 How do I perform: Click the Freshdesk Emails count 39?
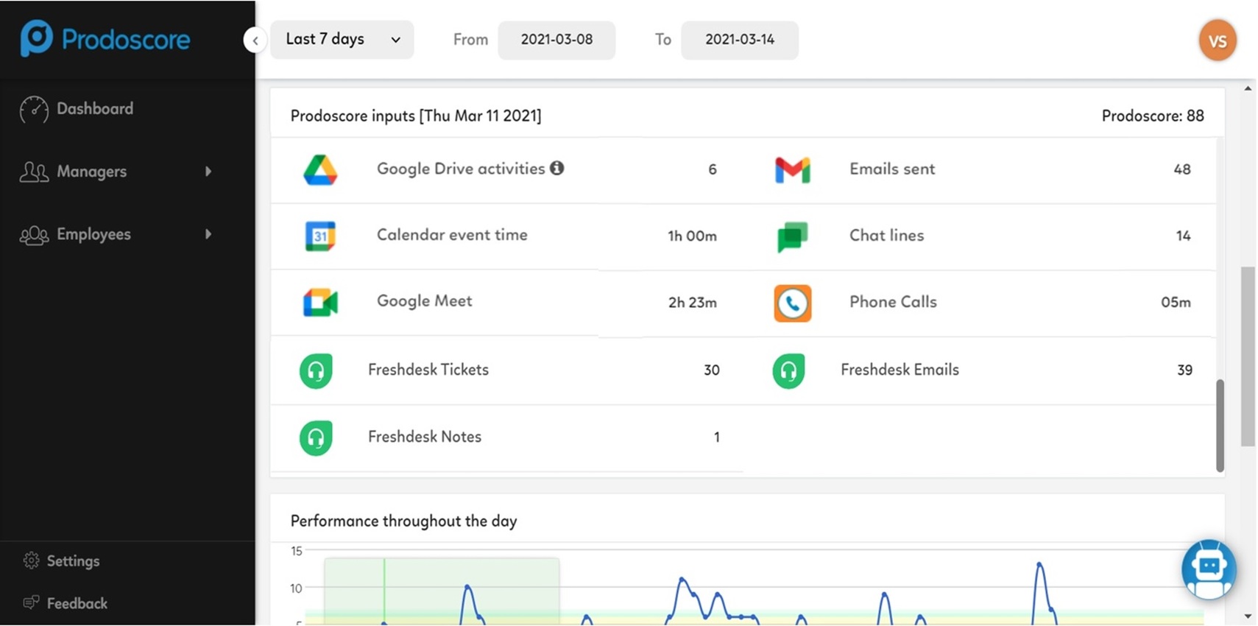tap(1184, 370)
